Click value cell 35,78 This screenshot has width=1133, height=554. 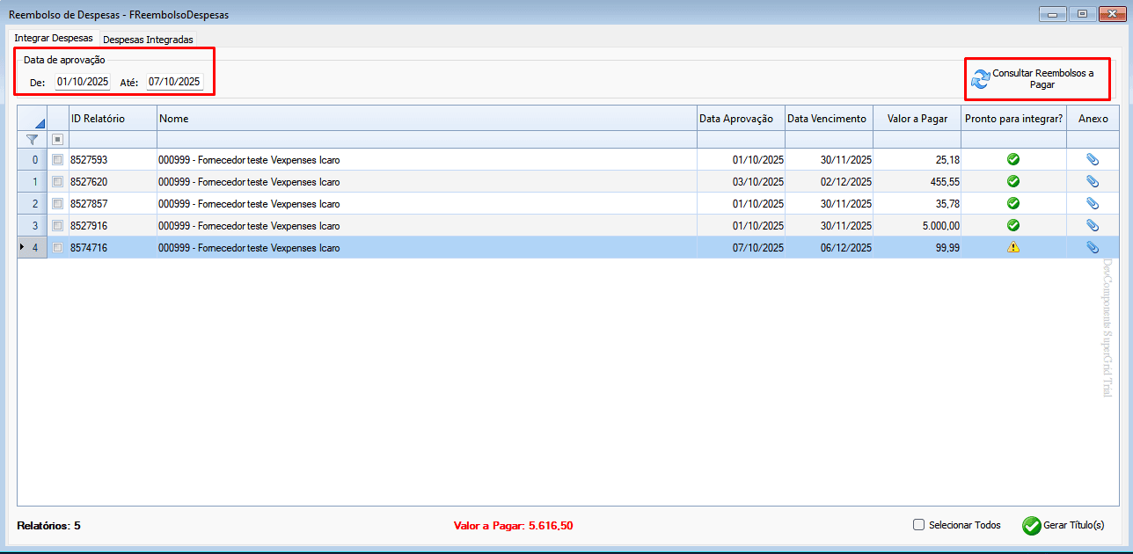tap(917, 203)
